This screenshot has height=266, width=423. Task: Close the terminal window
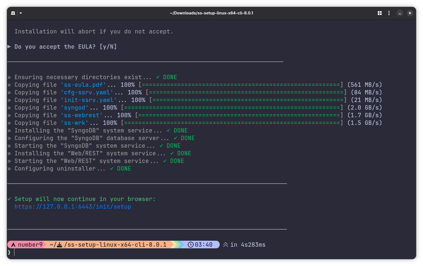[410, 13]
